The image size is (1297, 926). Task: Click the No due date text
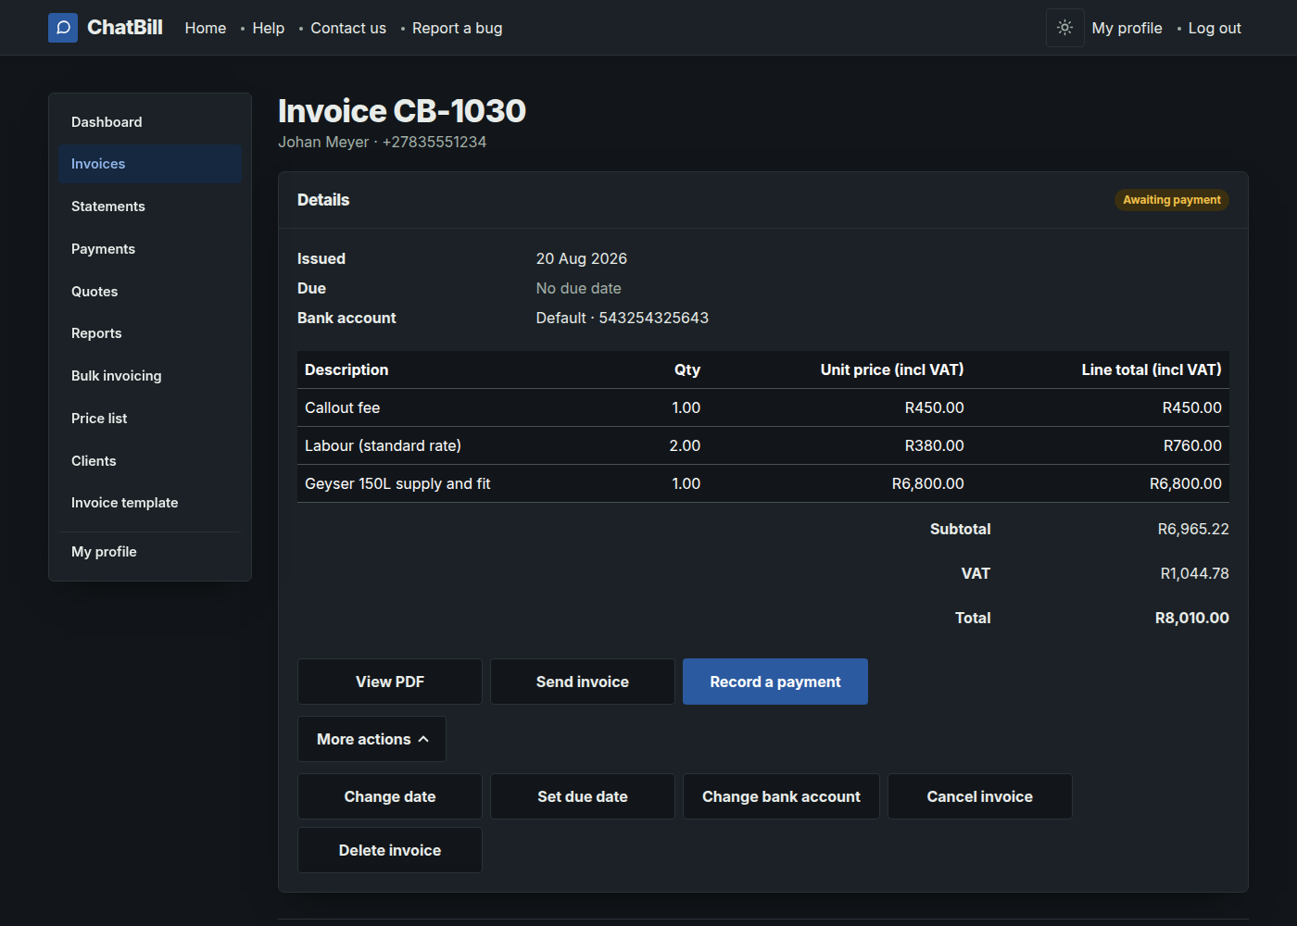pos(579,288)
